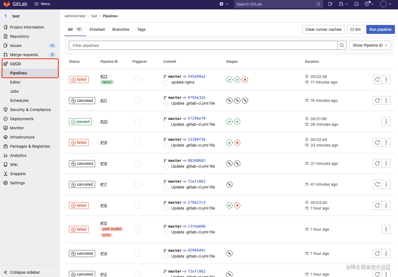Open the GitLab home logo
The width and height of the screenshot is (398, 277).
pyautogui.click(x=15, y=4)
